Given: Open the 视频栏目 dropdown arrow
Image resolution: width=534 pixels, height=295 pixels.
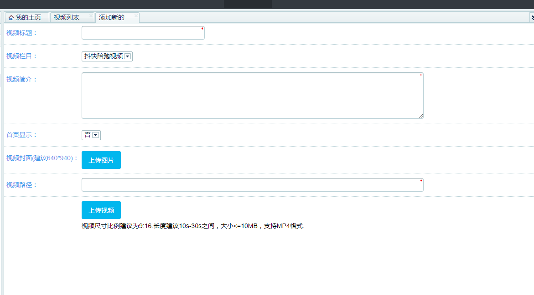Looking at the screenshot, I should (x=128, y=56).
